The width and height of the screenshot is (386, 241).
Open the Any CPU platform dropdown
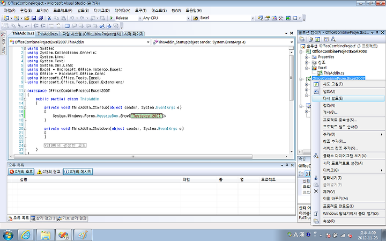[x=188, y=18]
